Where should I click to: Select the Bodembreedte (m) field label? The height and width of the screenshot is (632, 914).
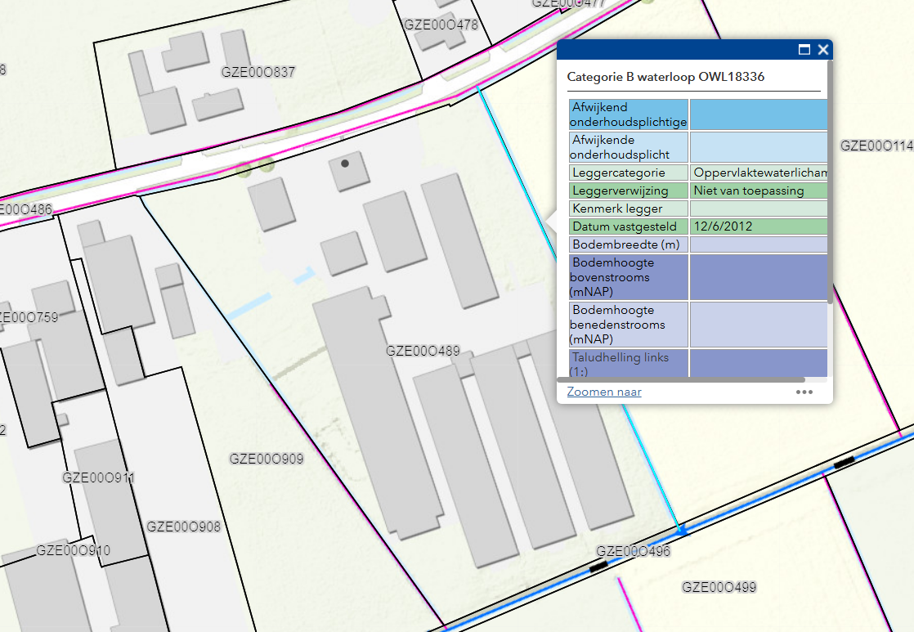point(629,244)
